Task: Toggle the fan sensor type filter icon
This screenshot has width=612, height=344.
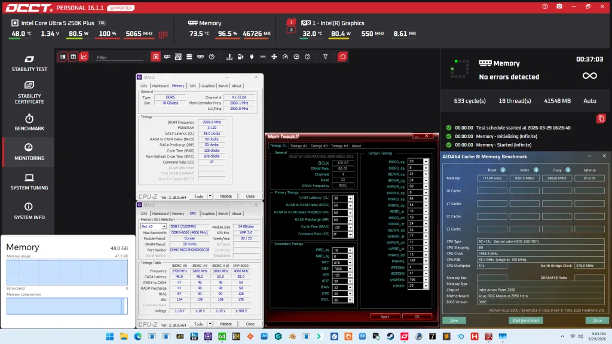Action: (x=274, y=57)
